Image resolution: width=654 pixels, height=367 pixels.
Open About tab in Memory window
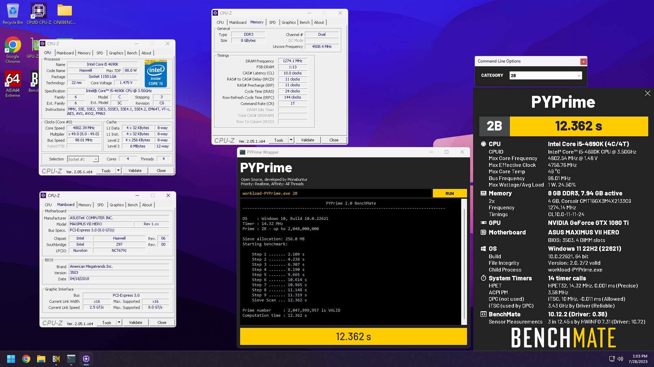(319, 22)
